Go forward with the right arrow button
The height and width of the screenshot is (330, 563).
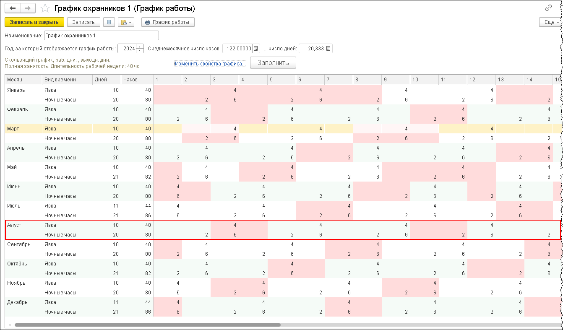[28, 8]
